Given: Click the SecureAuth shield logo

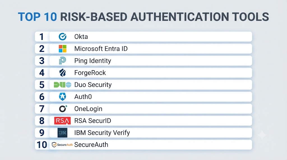Looking at the screenshot, I should click(62, 145).
